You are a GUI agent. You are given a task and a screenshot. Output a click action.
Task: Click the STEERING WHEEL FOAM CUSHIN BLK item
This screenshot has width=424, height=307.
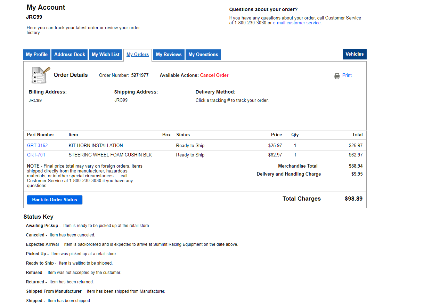110,155
